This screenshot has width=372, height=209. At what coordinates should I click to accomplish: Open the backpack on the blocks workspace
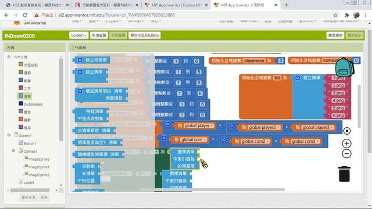point(345,67)
